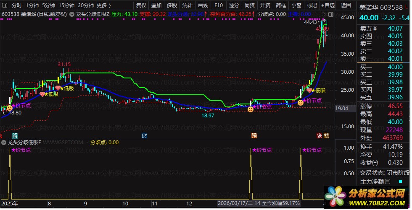The height and width of the screenshot is (210, 412).
Task: Click the 预 forecast event marker
Action: (254, 136)
